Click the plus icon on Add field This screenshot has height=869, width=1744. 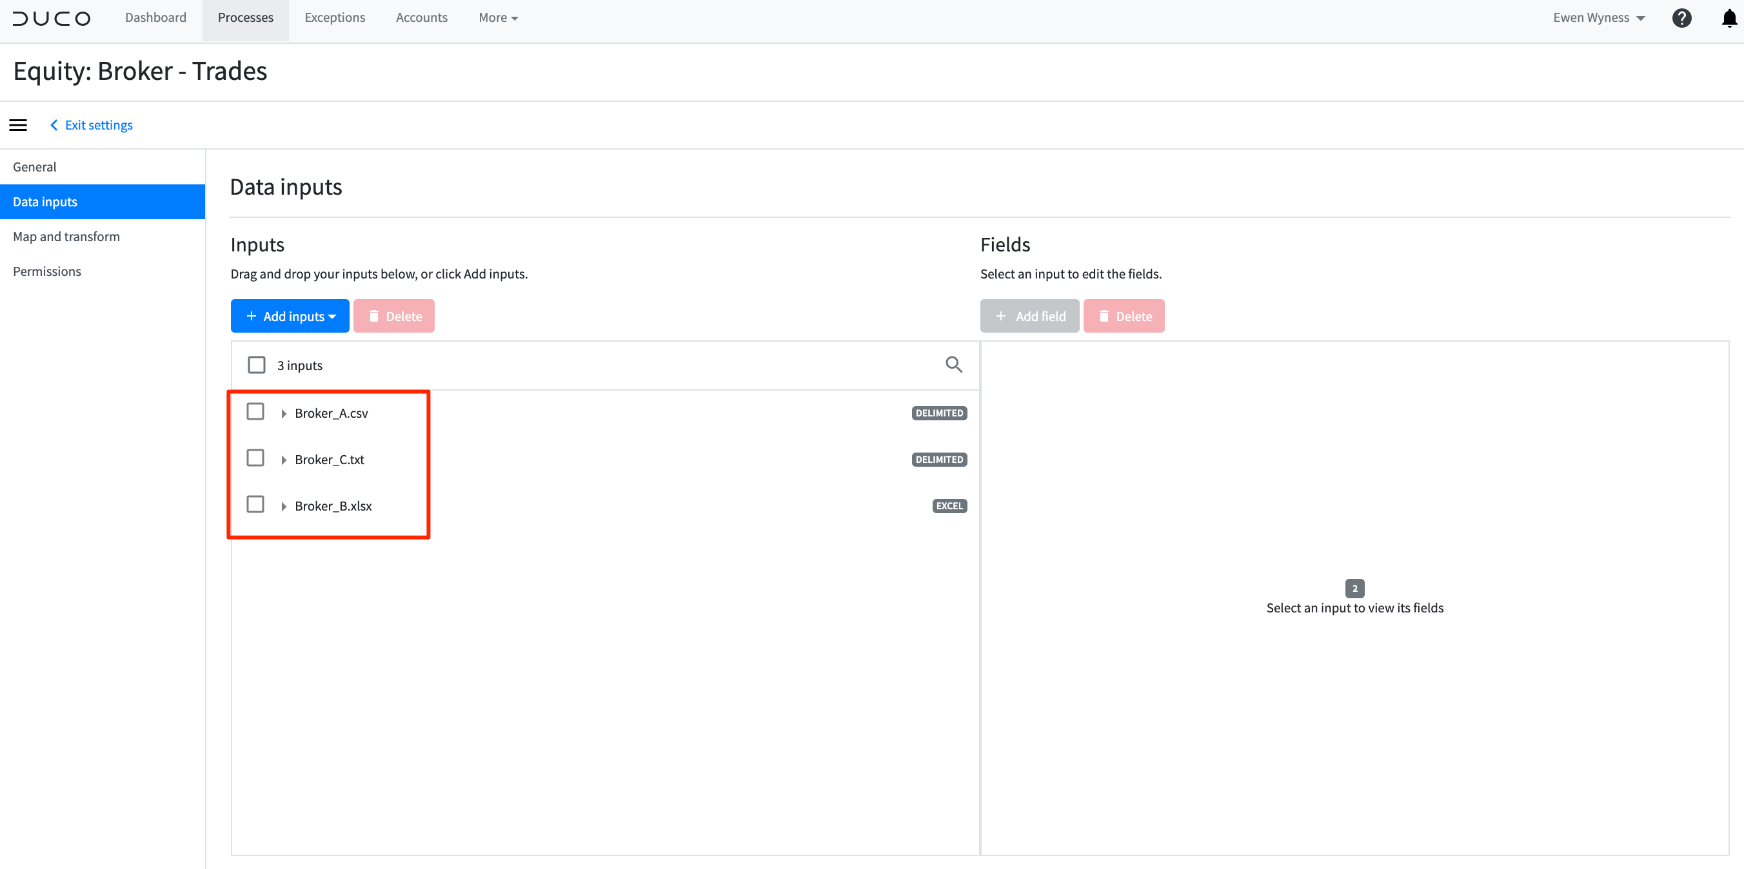click(1001, 315)
